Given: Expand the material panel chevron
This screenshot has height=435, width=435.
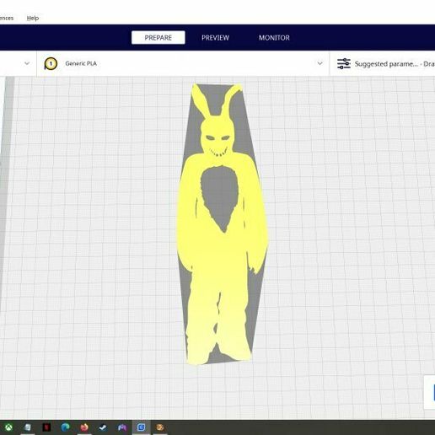Looking at the screenshot, I should pyautogui.click(x=320, y=63).
